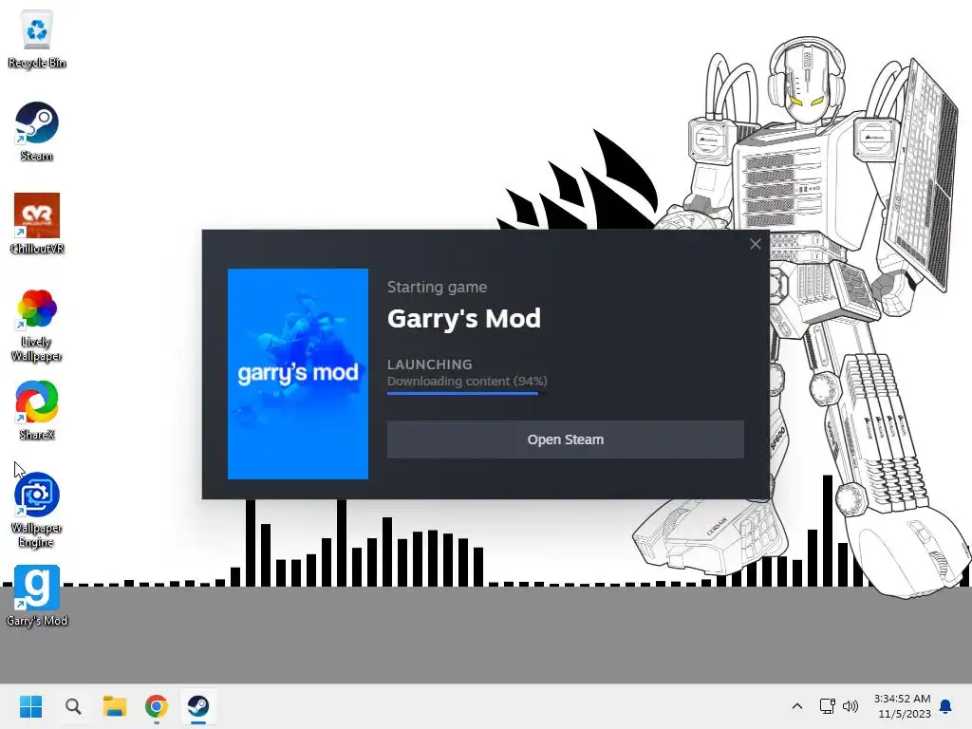Open the Recycle Bin desktop icon
Image resolution: width=972 pixels, height=729 pixels.
[x=37, y=38]
